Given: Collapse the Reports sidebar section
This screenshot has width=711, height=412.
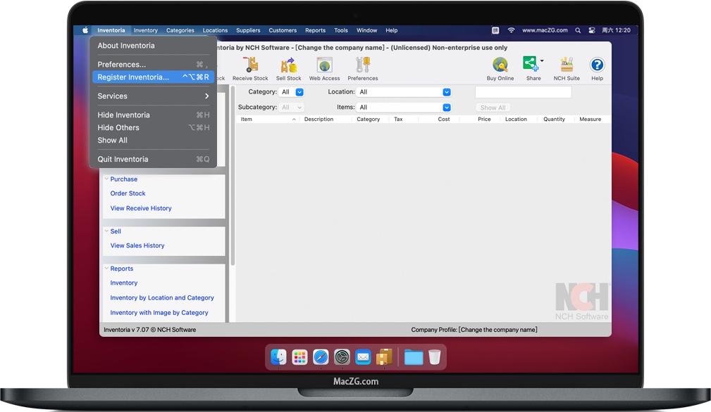Looking at the screenshot, I should pyautogui.click(x=107, y=269).
